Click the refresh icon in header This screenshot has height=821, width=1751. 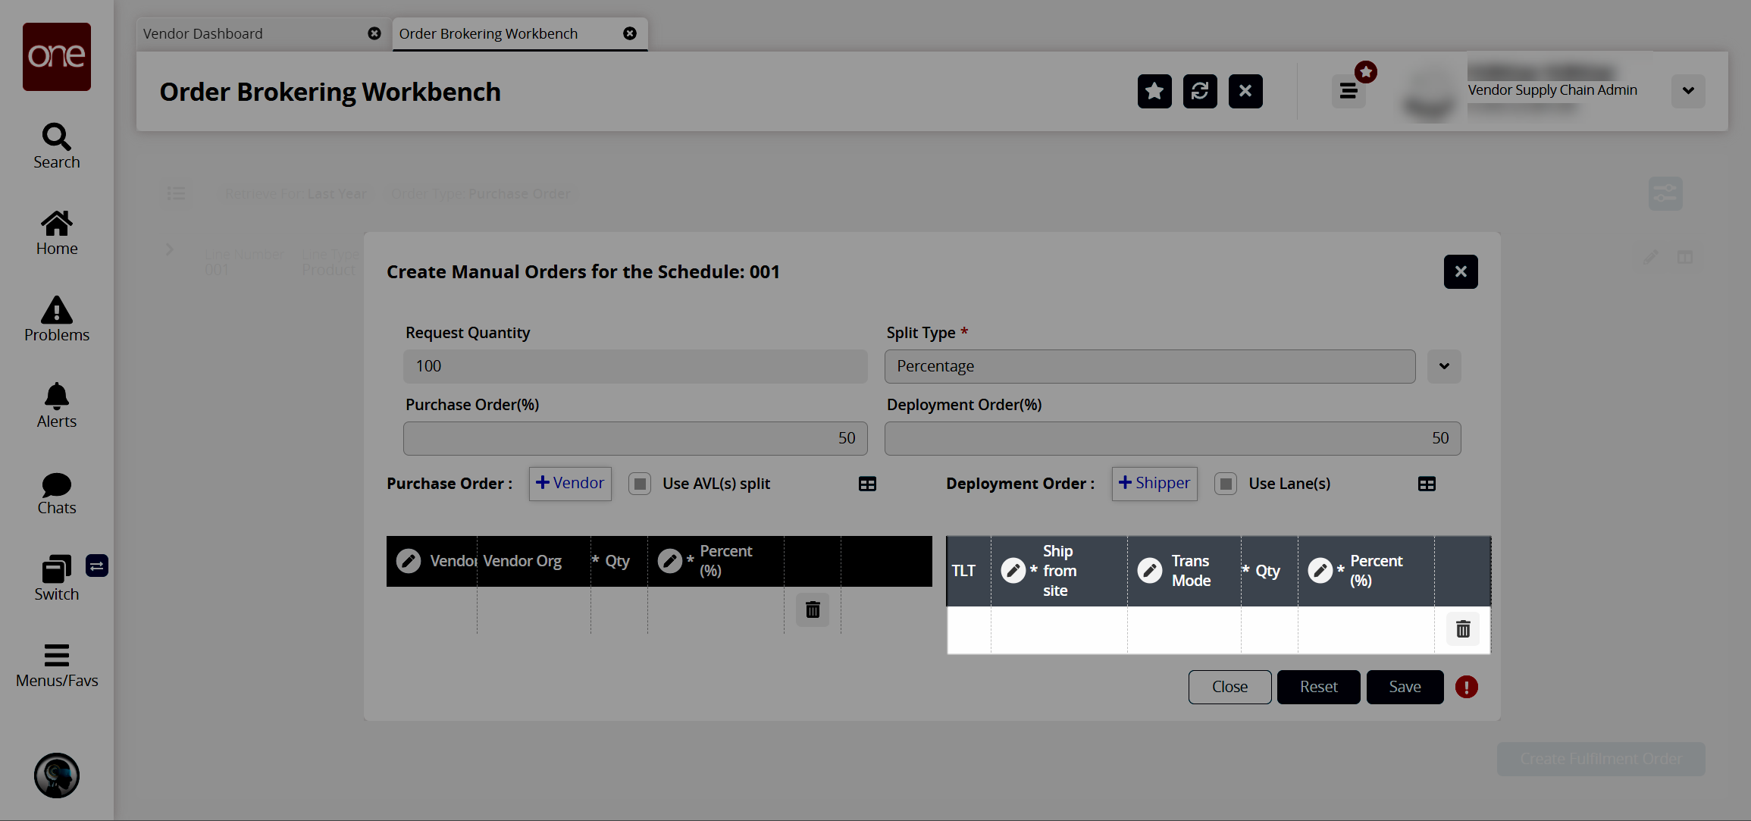click(x=1199, y=92)
